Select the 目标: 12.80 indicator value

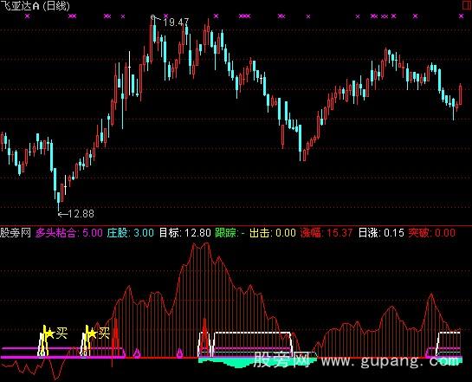184,233
